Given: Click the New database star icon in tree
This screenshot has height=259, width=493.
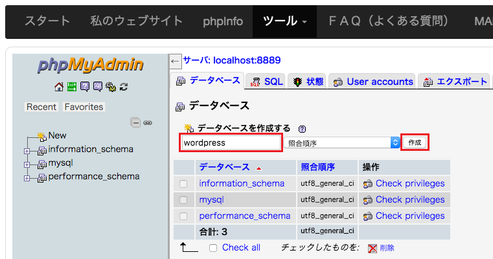Looking at the screenshot, I should point(41,137).
